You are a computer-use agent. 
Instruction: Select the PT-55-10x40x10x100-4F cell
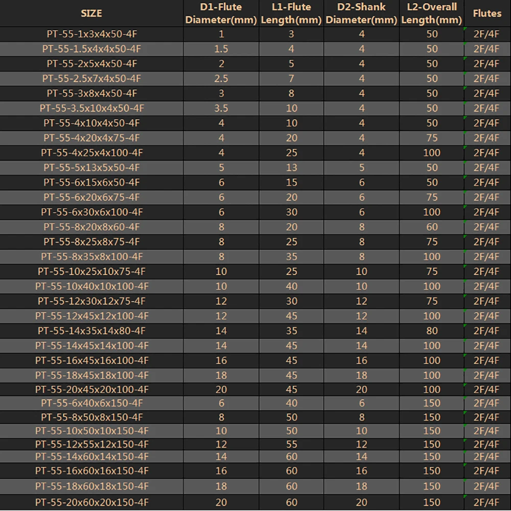point(91,286)
